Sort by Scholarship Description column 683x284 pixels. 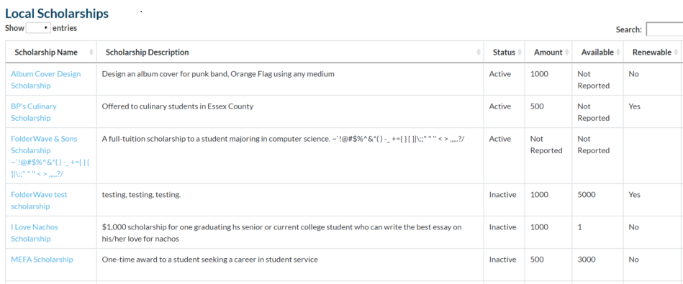291,52
